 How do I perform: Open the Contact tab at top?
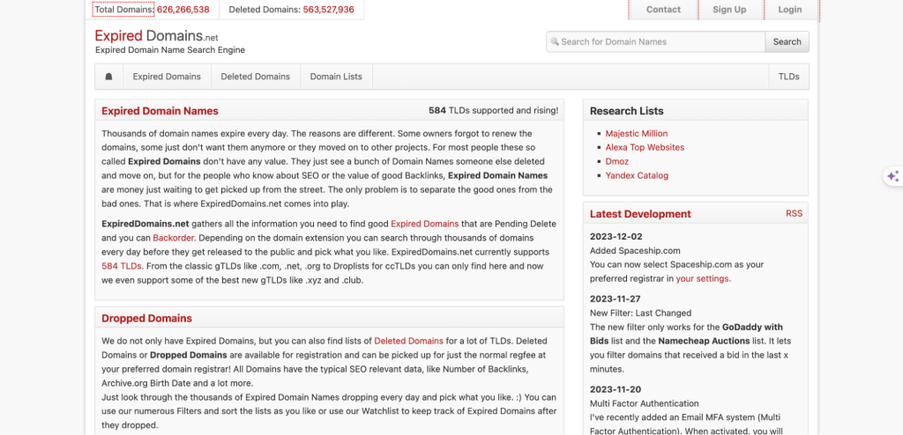tap(663, 9)
